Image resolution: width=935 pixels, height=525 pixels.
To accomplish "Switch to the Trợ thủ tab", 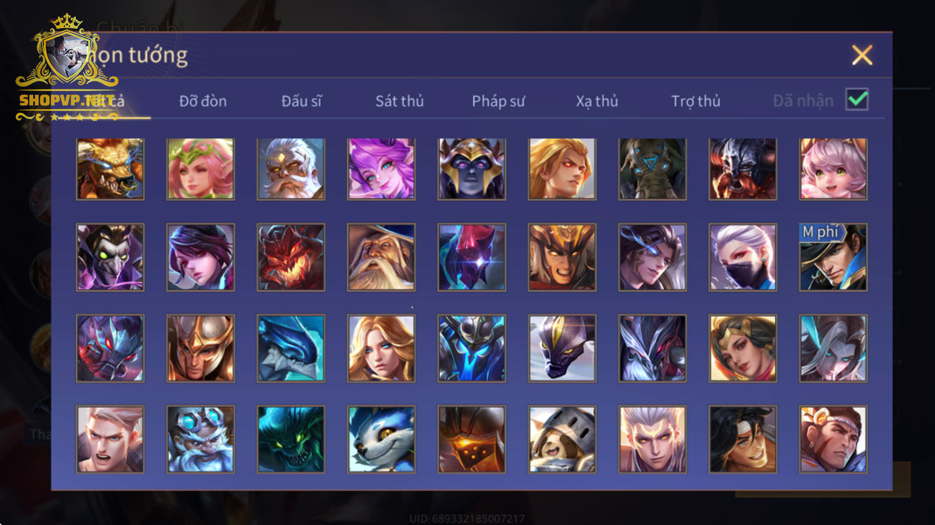I will pyautogui.click(x=696, y=101).
